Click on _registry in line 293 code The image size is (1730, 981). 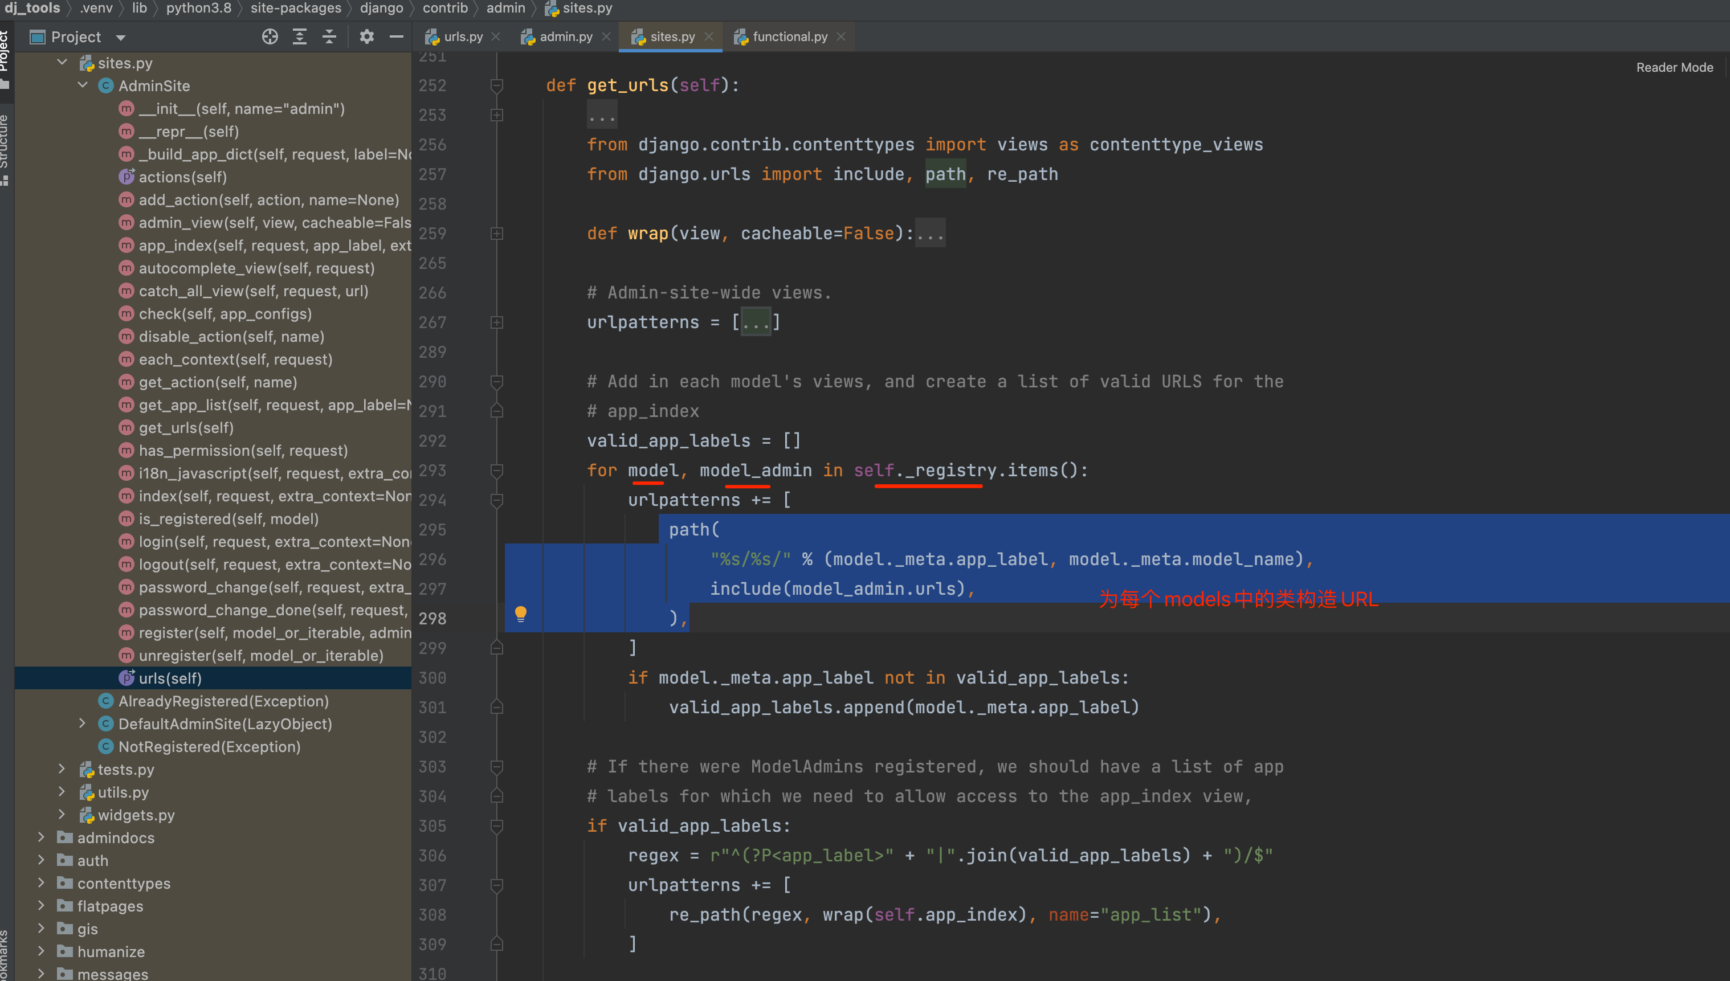coord(951,471)
